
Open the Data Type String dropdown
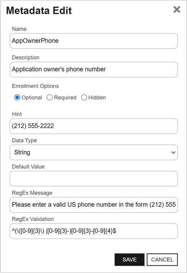coord(94,152)
